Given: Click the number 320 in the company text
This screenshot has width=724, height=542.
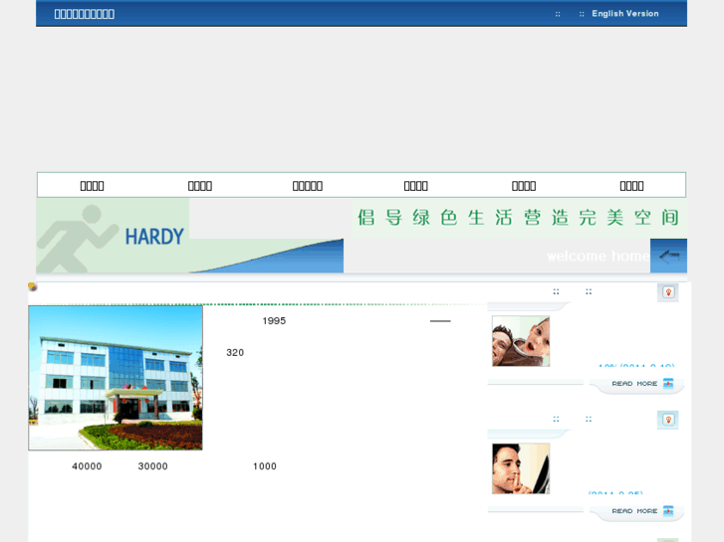Looking at the screenshot, I should (x=235, y=353).
